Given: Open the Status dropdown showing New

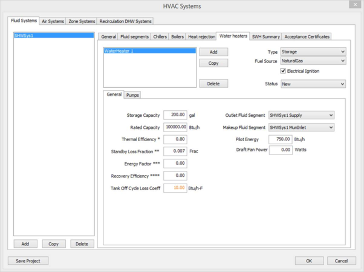Looking at the screenshot, I should point(313,84).
